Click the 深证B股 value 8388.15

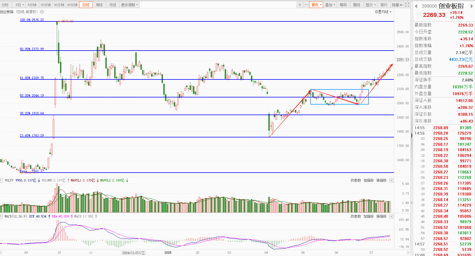[x=465, y=114]
